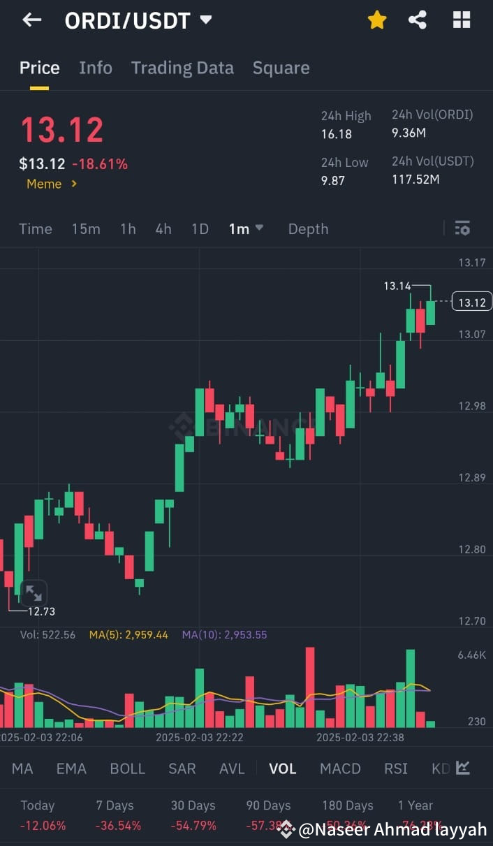Click the 7 Days -36.54% performance
The height and width of the screenshot is (846, 493).
tap(118, 815)
